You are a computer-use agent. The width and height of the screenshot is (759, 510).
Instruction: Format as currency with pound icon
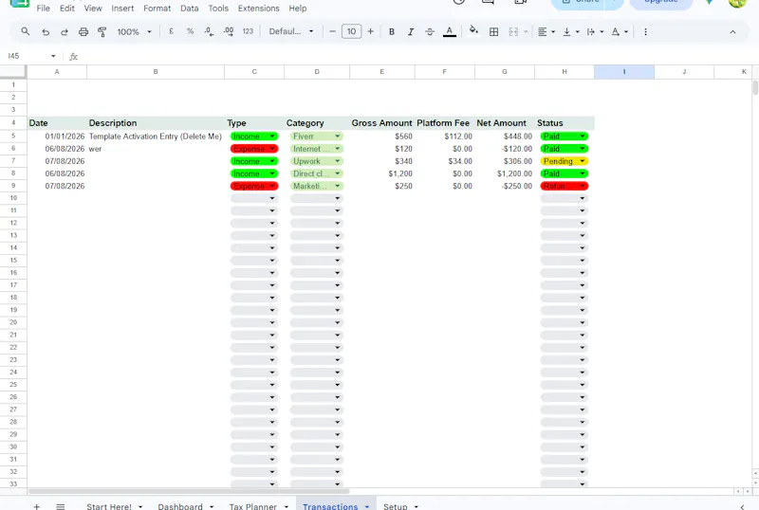[171, 31]
